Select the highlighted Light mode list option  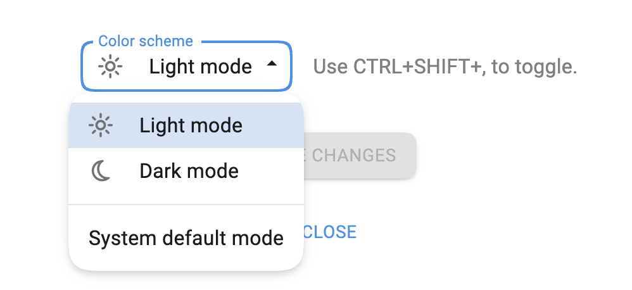pos(191,125)
